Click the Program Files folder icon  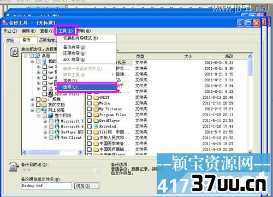[x=96, y=115]
